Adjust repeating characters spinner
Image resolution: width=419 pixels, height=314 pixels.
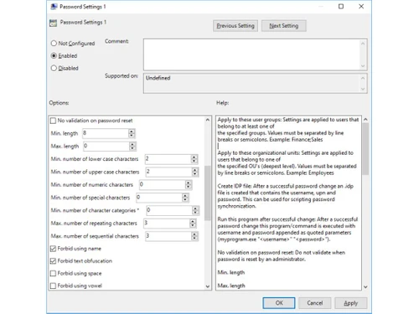[x=193, y=223]
